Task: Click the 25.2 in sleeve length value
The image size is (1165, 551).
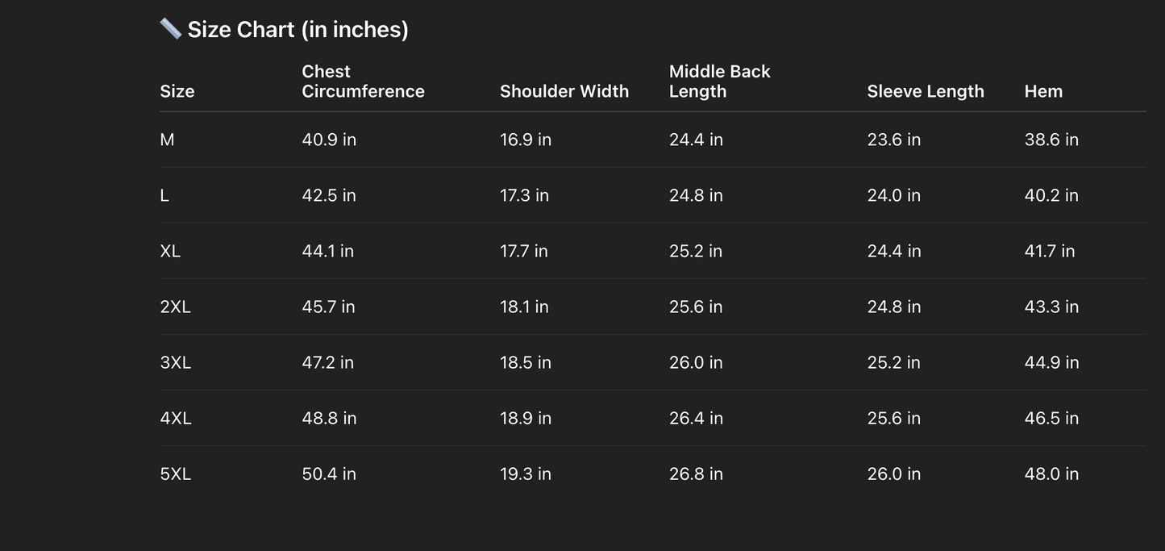Action: [893, 362]
